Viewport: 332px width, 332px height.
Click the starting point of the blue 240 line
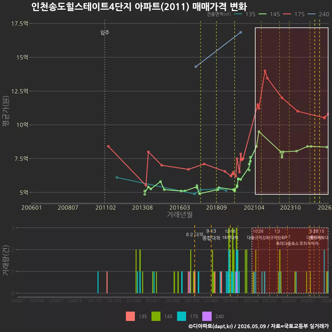click(x=196, y=67)
